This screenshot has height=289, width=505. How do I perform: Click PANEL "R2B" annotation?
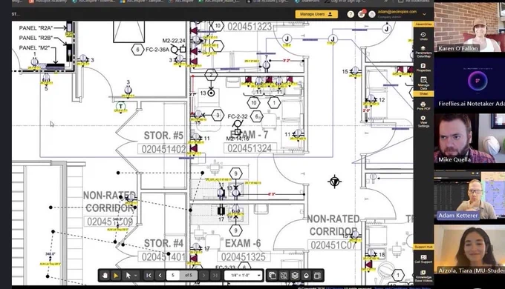point(36,38)
